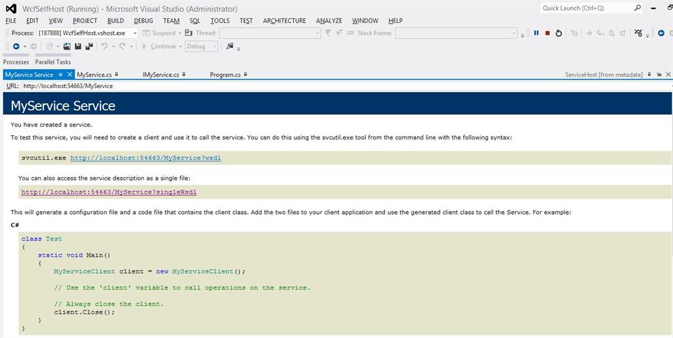Screen dimensions: 673x338
Task: Follow the MyService?wsdl link
Action: (x=145, y=158)
